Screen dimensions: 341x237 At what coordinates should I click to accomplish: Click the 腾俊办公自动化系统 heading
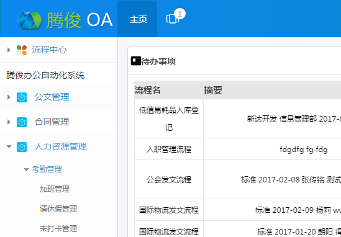click(x=45, y=75)
